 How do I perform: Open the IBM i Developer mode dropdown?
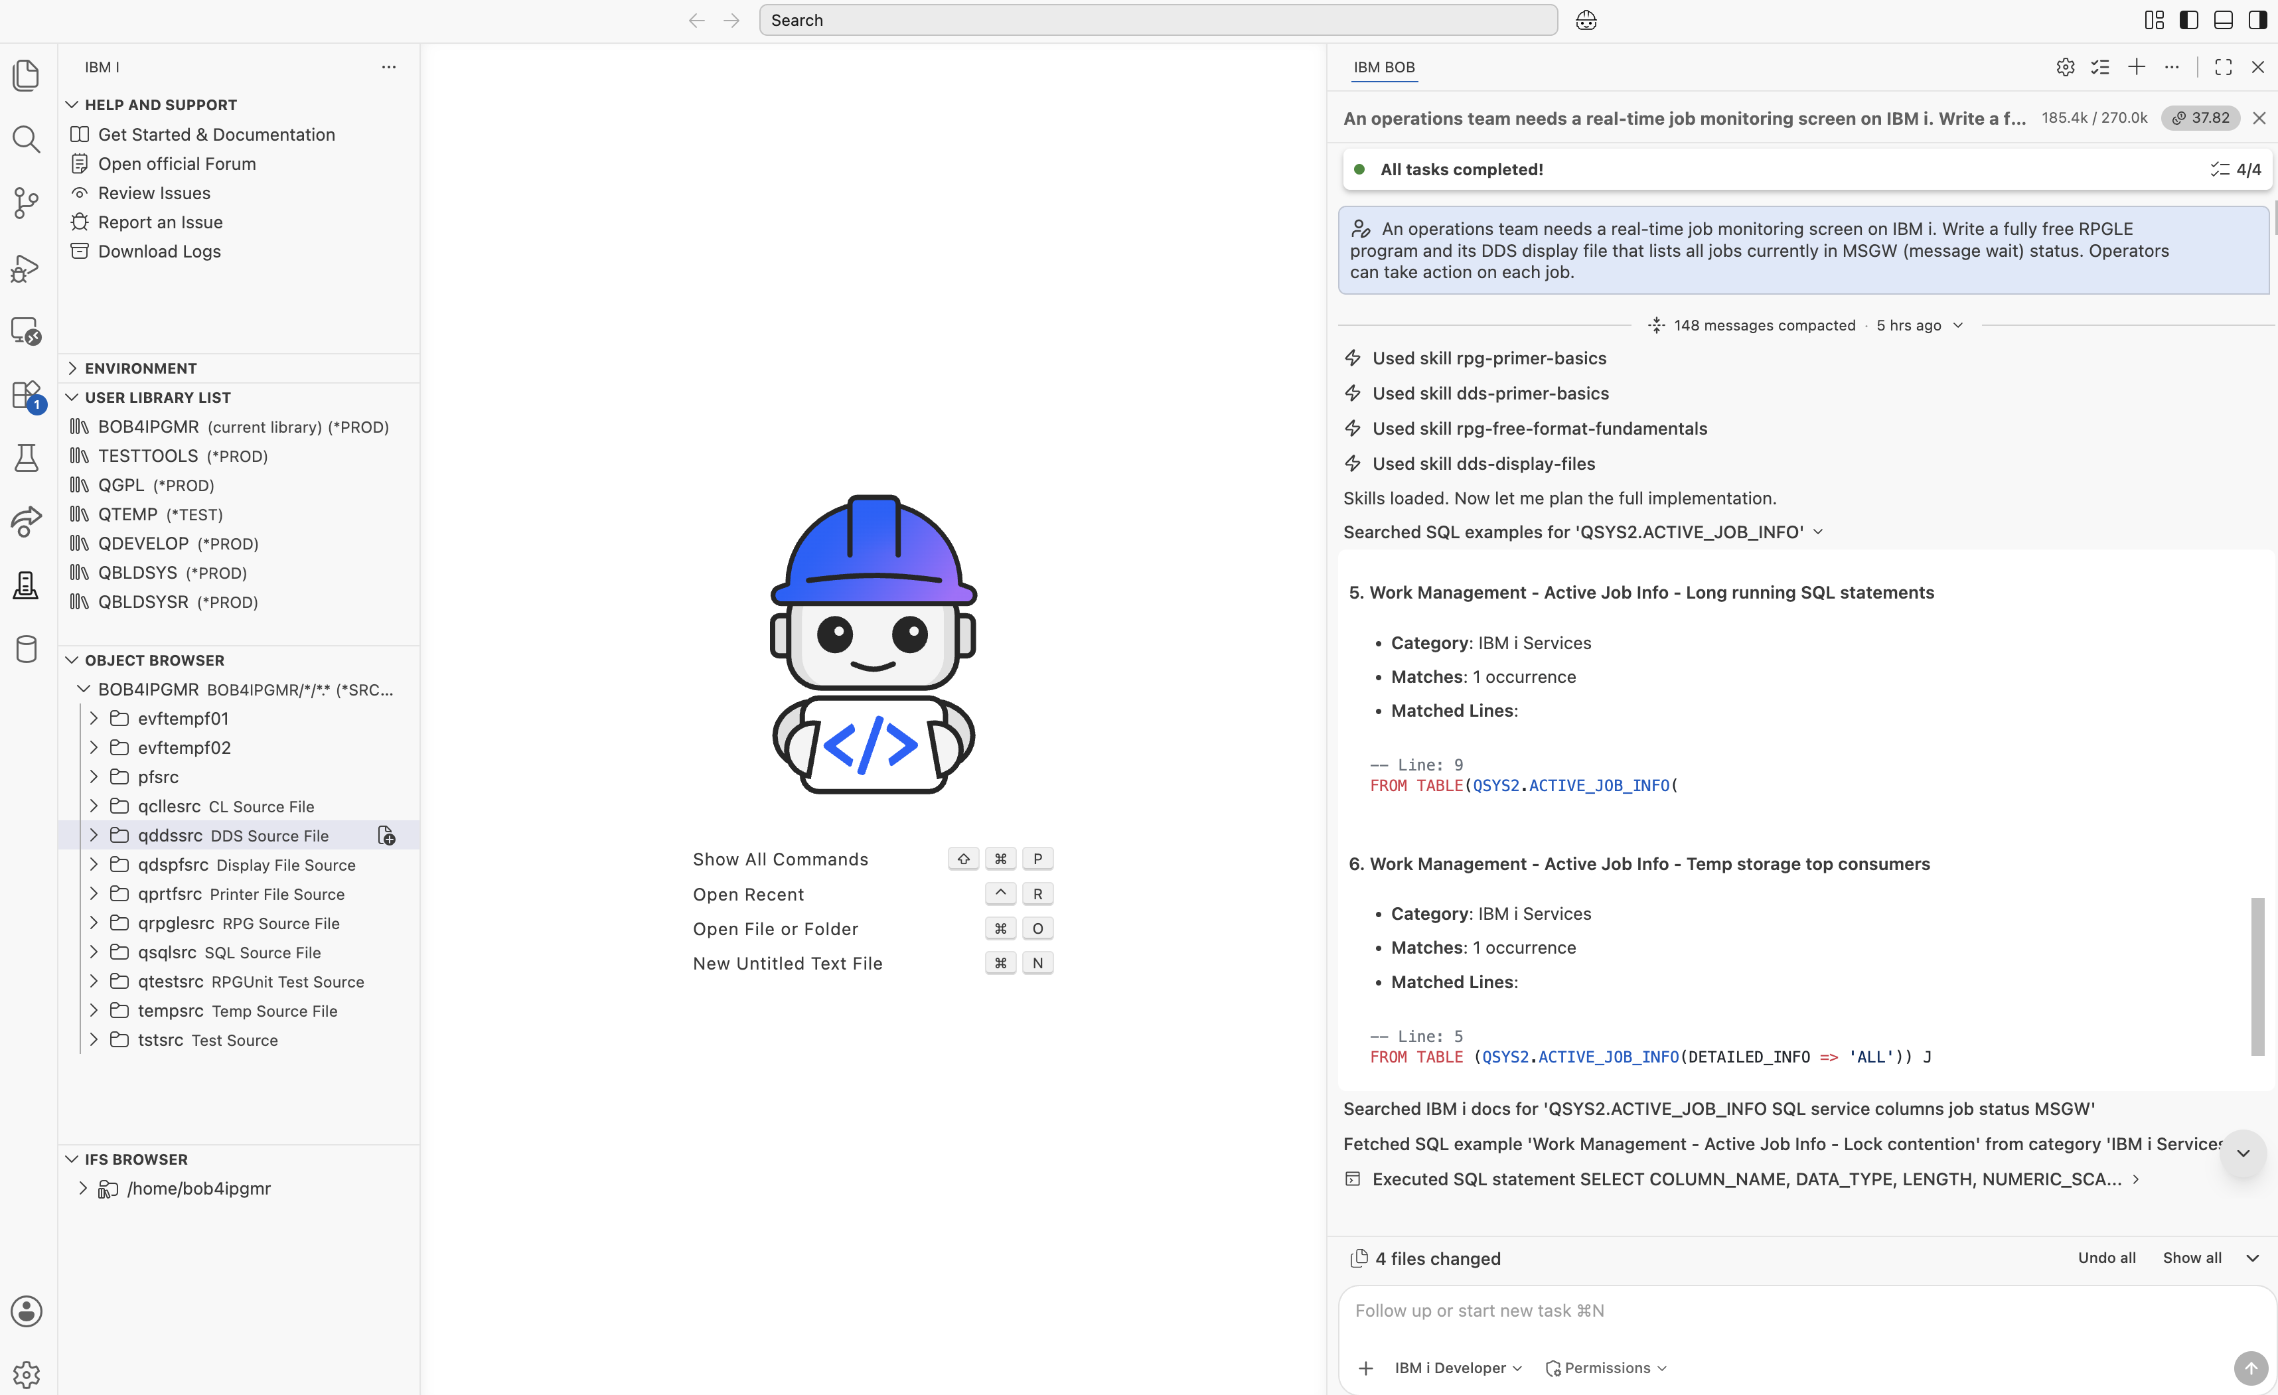pyautogui.click(x=1458, y=1368)
